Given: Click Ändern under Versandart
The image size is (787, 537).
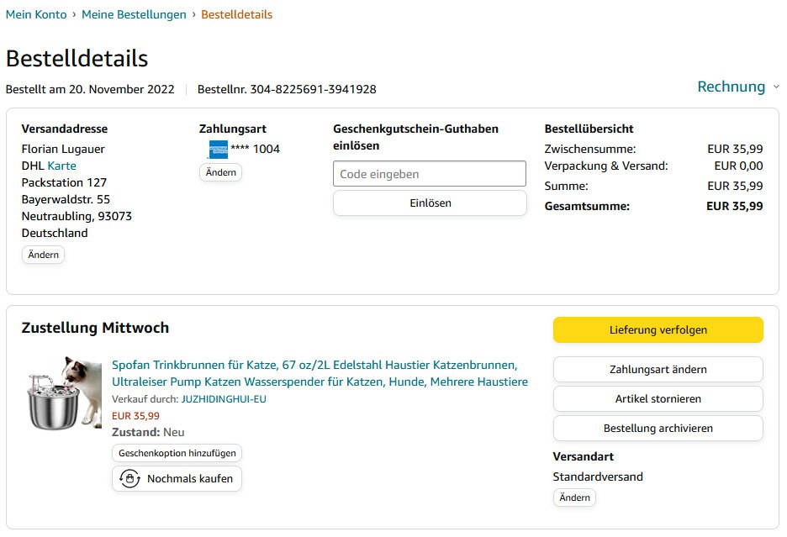Looking at the screenshot, I should 574,498.
